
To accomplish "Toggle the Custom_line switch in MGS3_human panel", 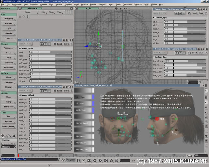I will (93, 149).
